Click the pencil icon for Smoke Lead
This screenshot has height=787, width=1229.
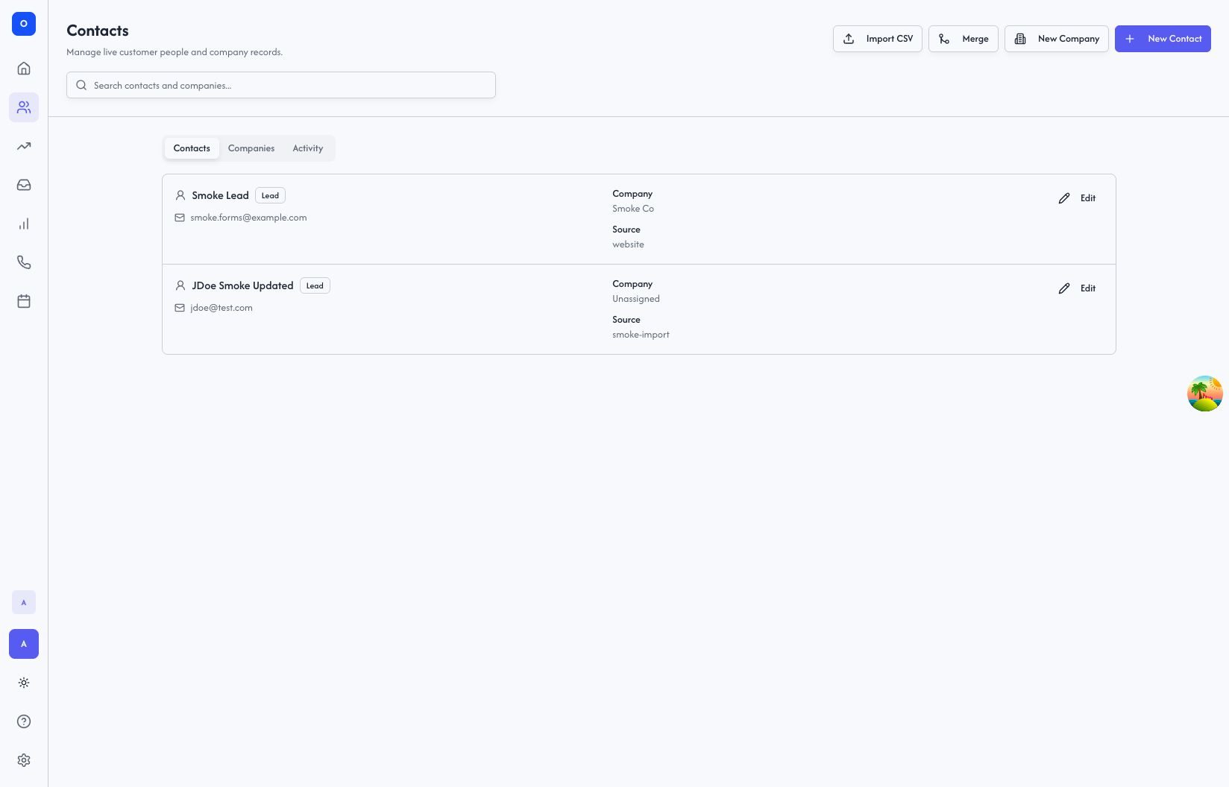coord(1064,198)
